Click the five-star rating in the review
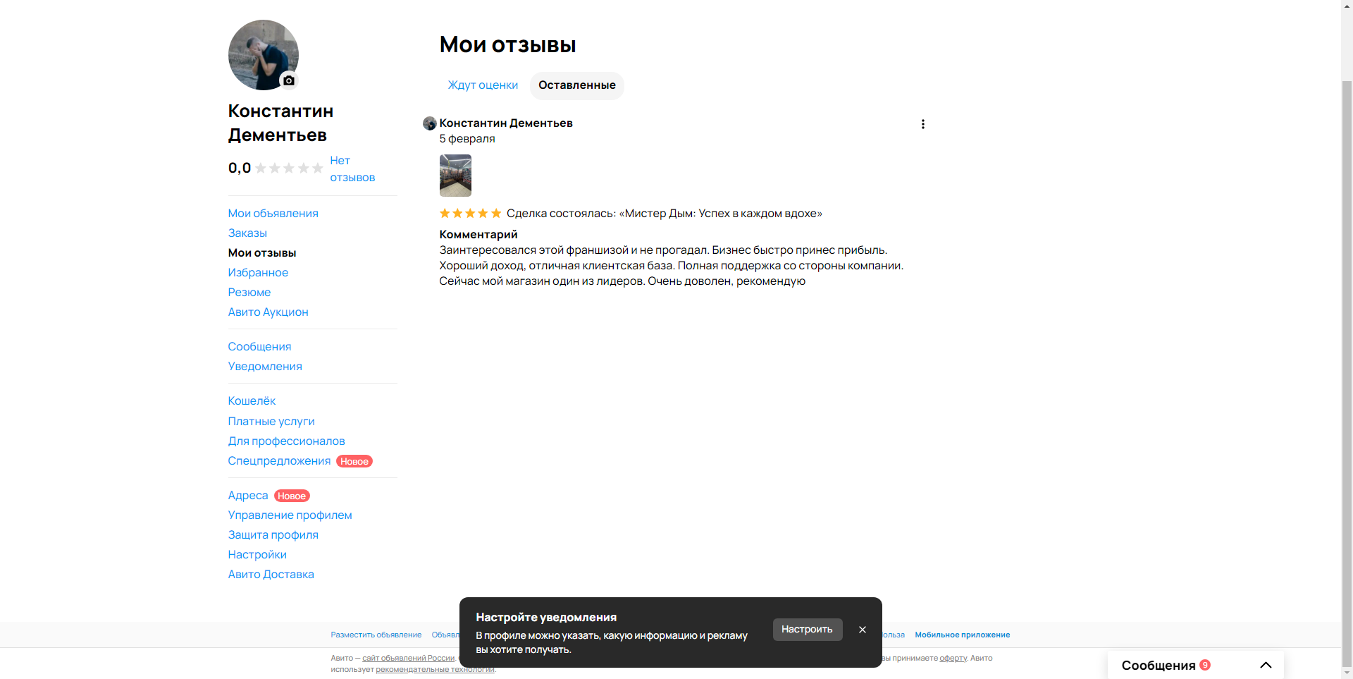This screenshot has height=679, width=1353. pos(471,213)
